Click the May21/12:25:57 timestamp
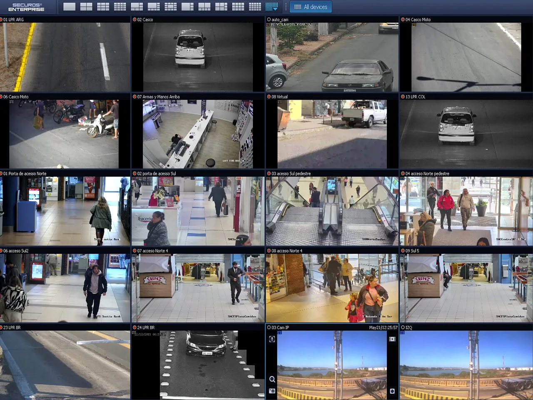This screenshot has width=533, height=400. [383, 327]
